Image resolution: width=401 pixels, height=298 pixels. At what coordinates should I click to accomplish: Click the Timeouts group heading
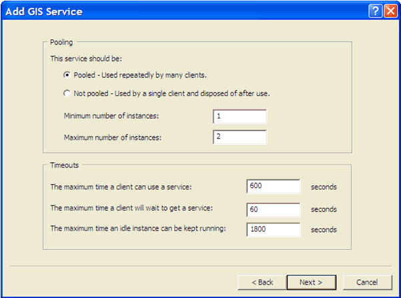pos(65,165)
